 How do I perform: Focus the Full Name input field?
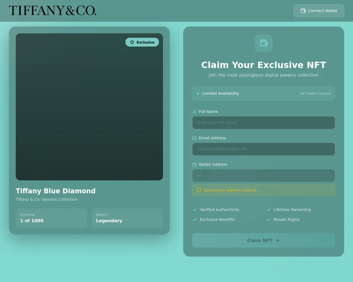(x=264, y=123)
